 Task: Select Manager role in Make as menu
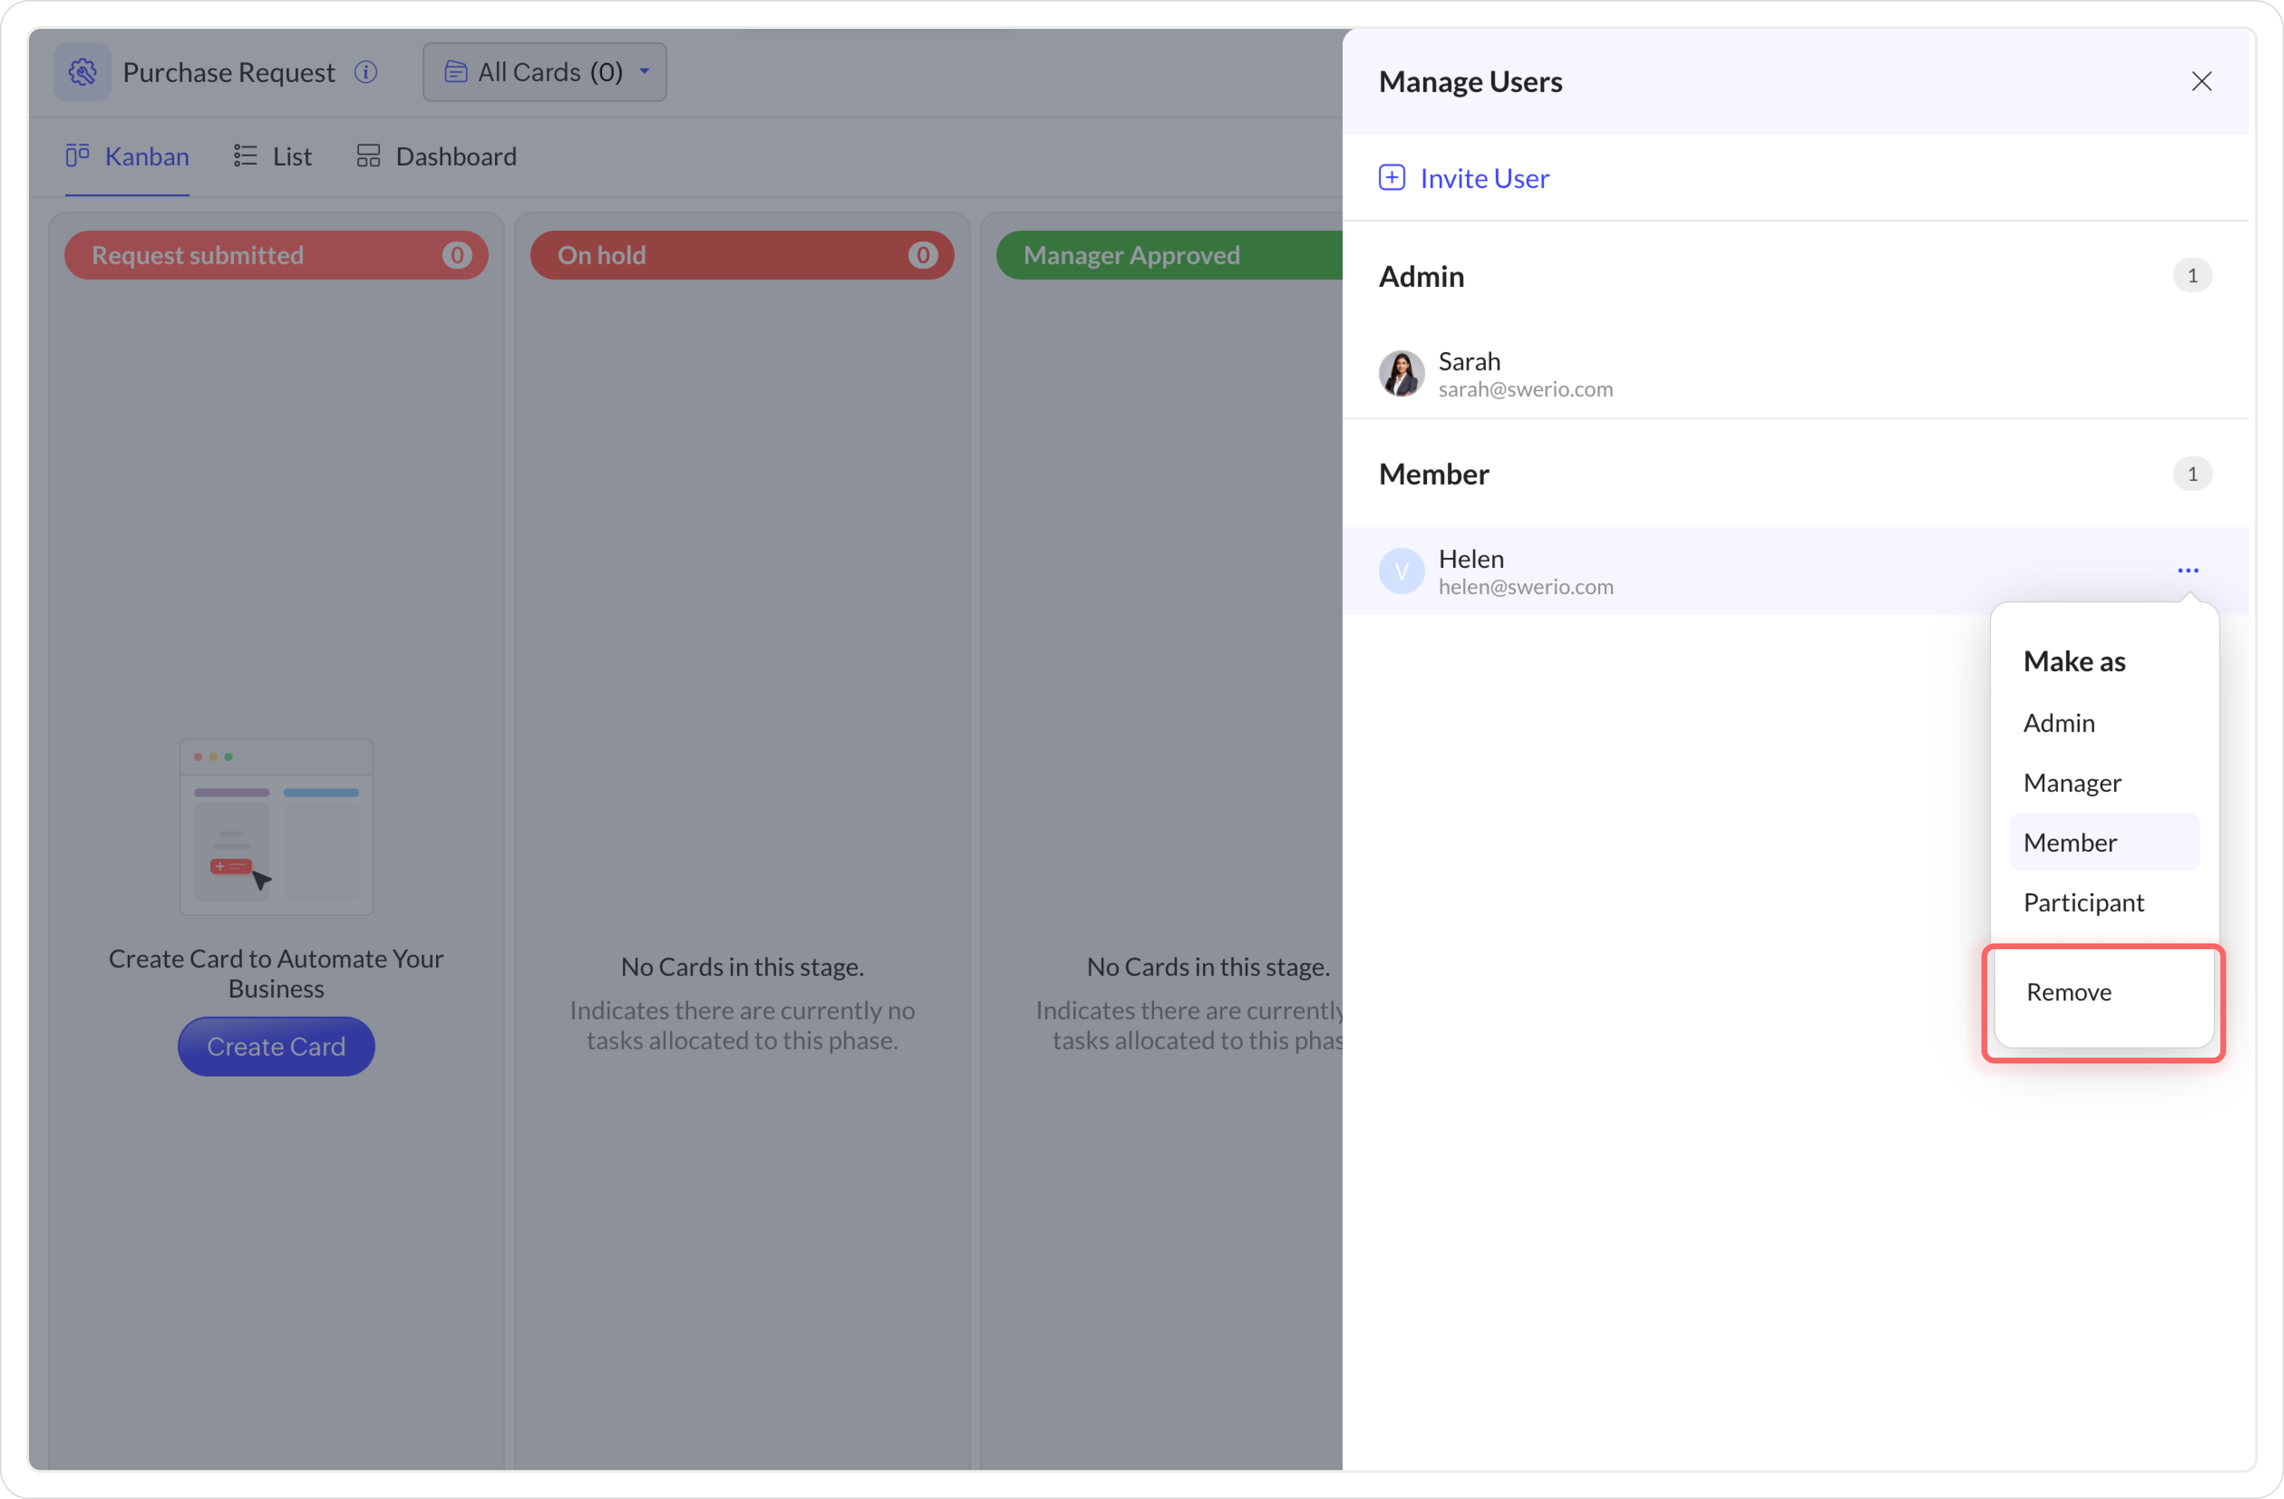point(2072,784)
